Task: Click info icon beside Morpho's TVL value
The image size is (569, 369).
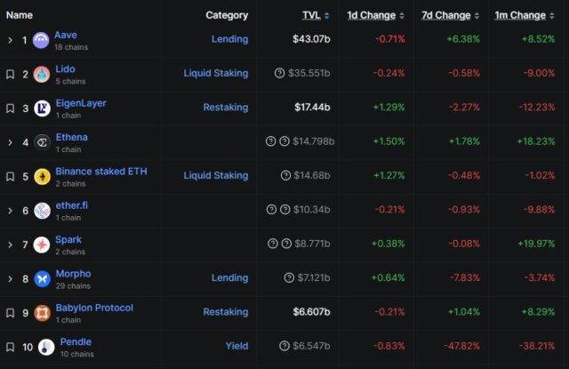Action: click(x=289, y=278)
